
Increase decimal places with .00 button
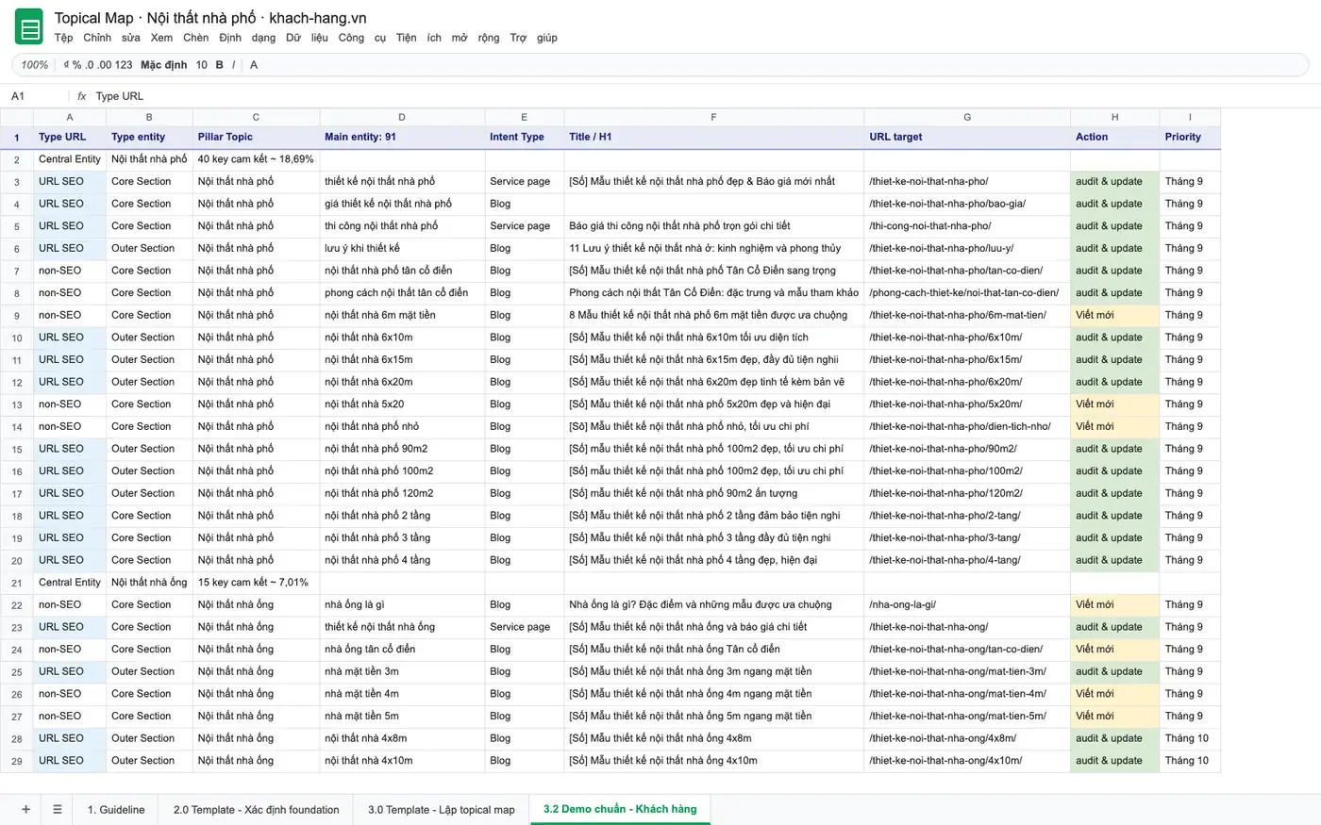105,65
